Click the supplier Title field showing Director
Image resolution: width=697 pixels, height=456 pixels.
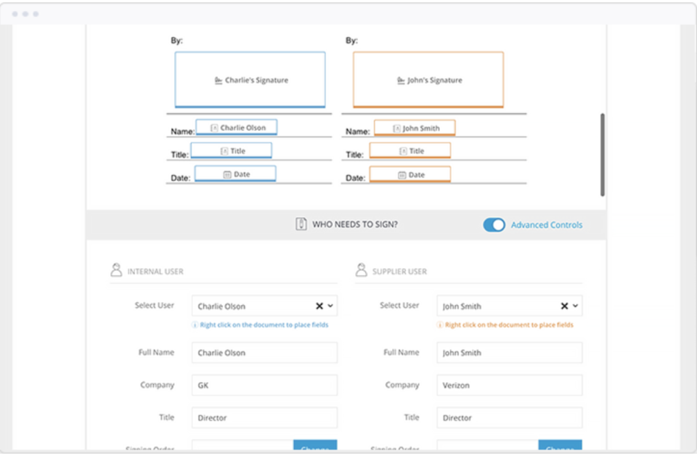pos(509,418)
